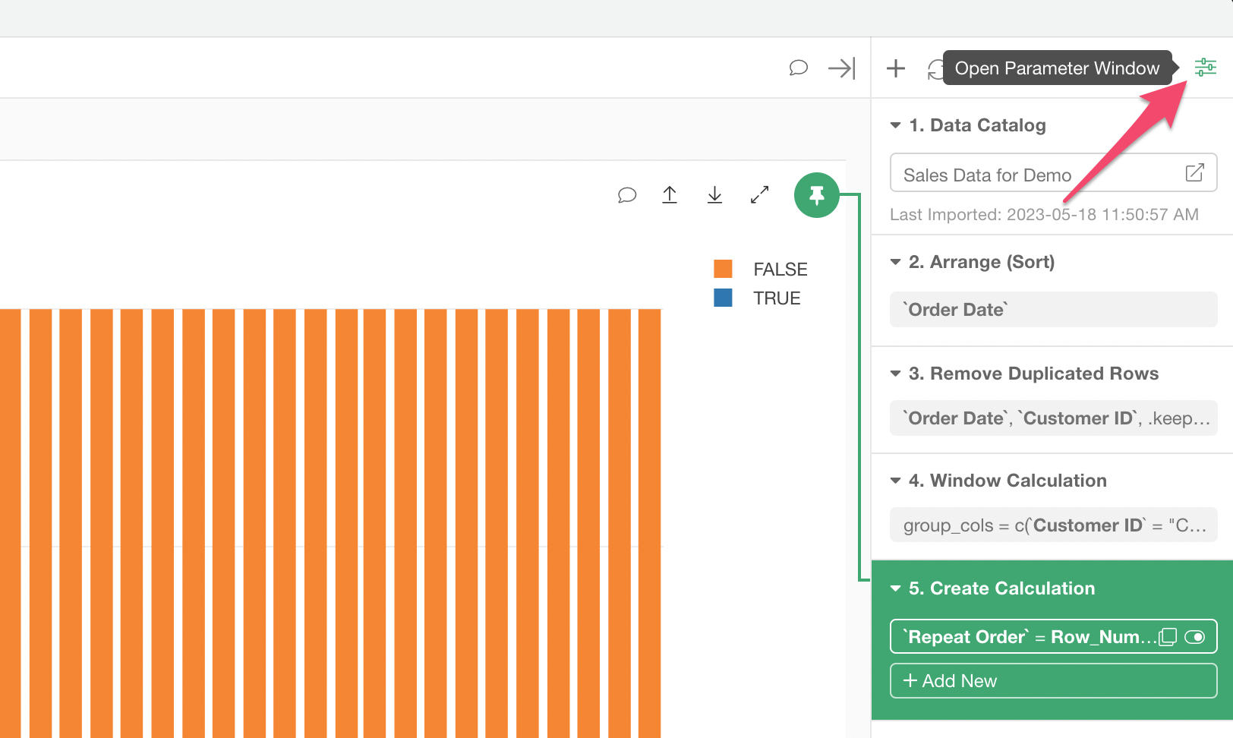Screen dimensions: 1233x738
Task: Copy the Repeat Order calculation step
Action: [x=1168, y=637]
